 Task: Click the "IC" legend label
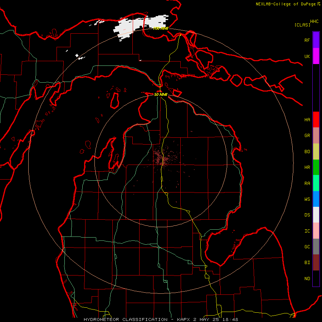(x=307, y=231)
